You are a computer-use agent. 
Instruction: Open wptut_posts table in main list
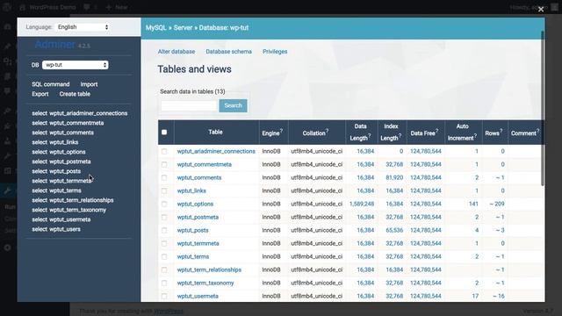(x=192, y=230)
